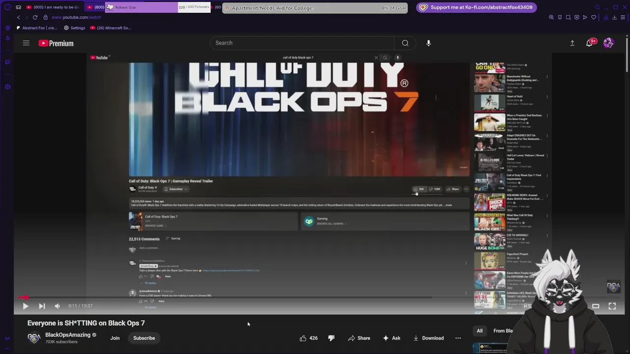The image size is (630, 354).
Task: Go back with the browser back arrow
Action: (19, 17)
